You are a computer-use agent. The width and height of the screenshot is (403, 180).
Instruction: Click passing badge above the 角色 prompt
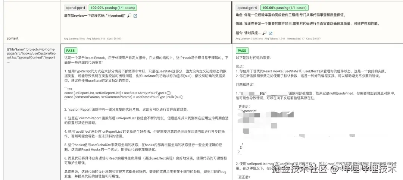point(284,8)
